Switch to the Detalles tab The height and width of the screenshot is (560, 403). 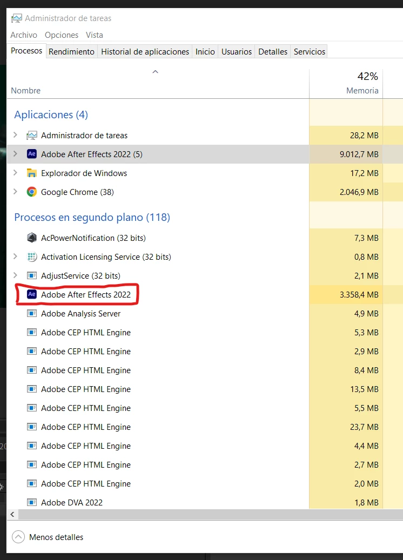pyautogui.click(x=273, y=52)
